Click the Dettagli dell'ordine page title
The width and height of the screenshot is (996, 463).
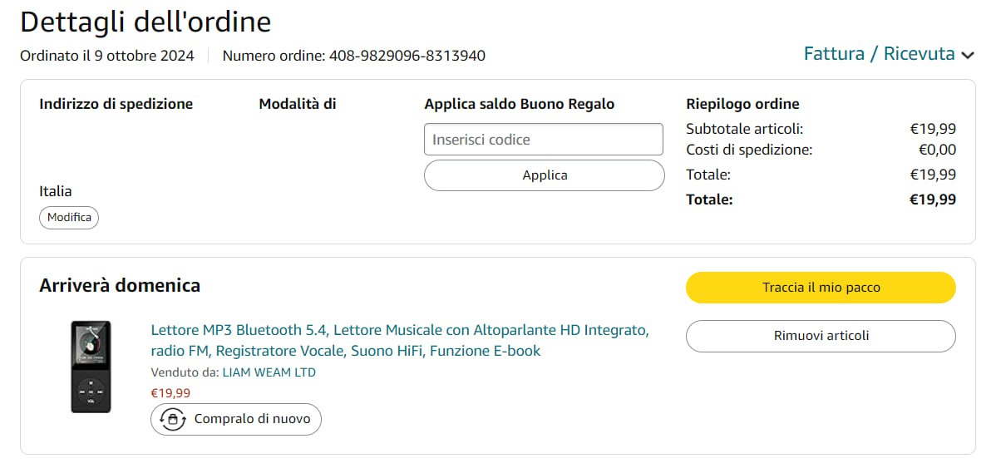(145, 22)
